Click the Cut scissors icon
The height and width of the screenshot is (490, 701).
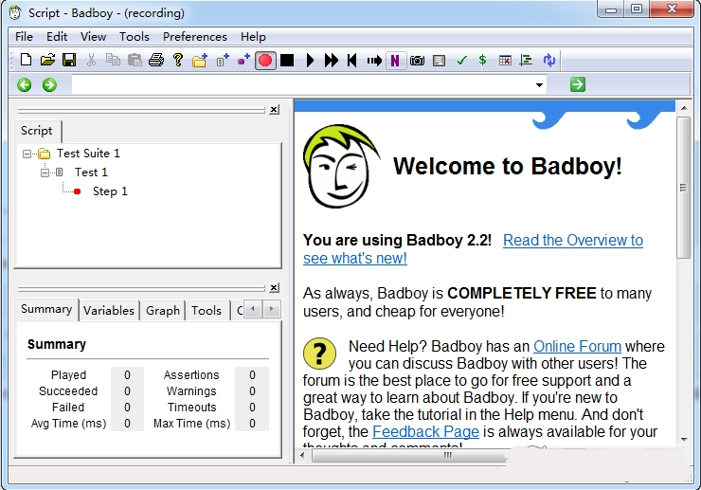click(x=91, y=60)
